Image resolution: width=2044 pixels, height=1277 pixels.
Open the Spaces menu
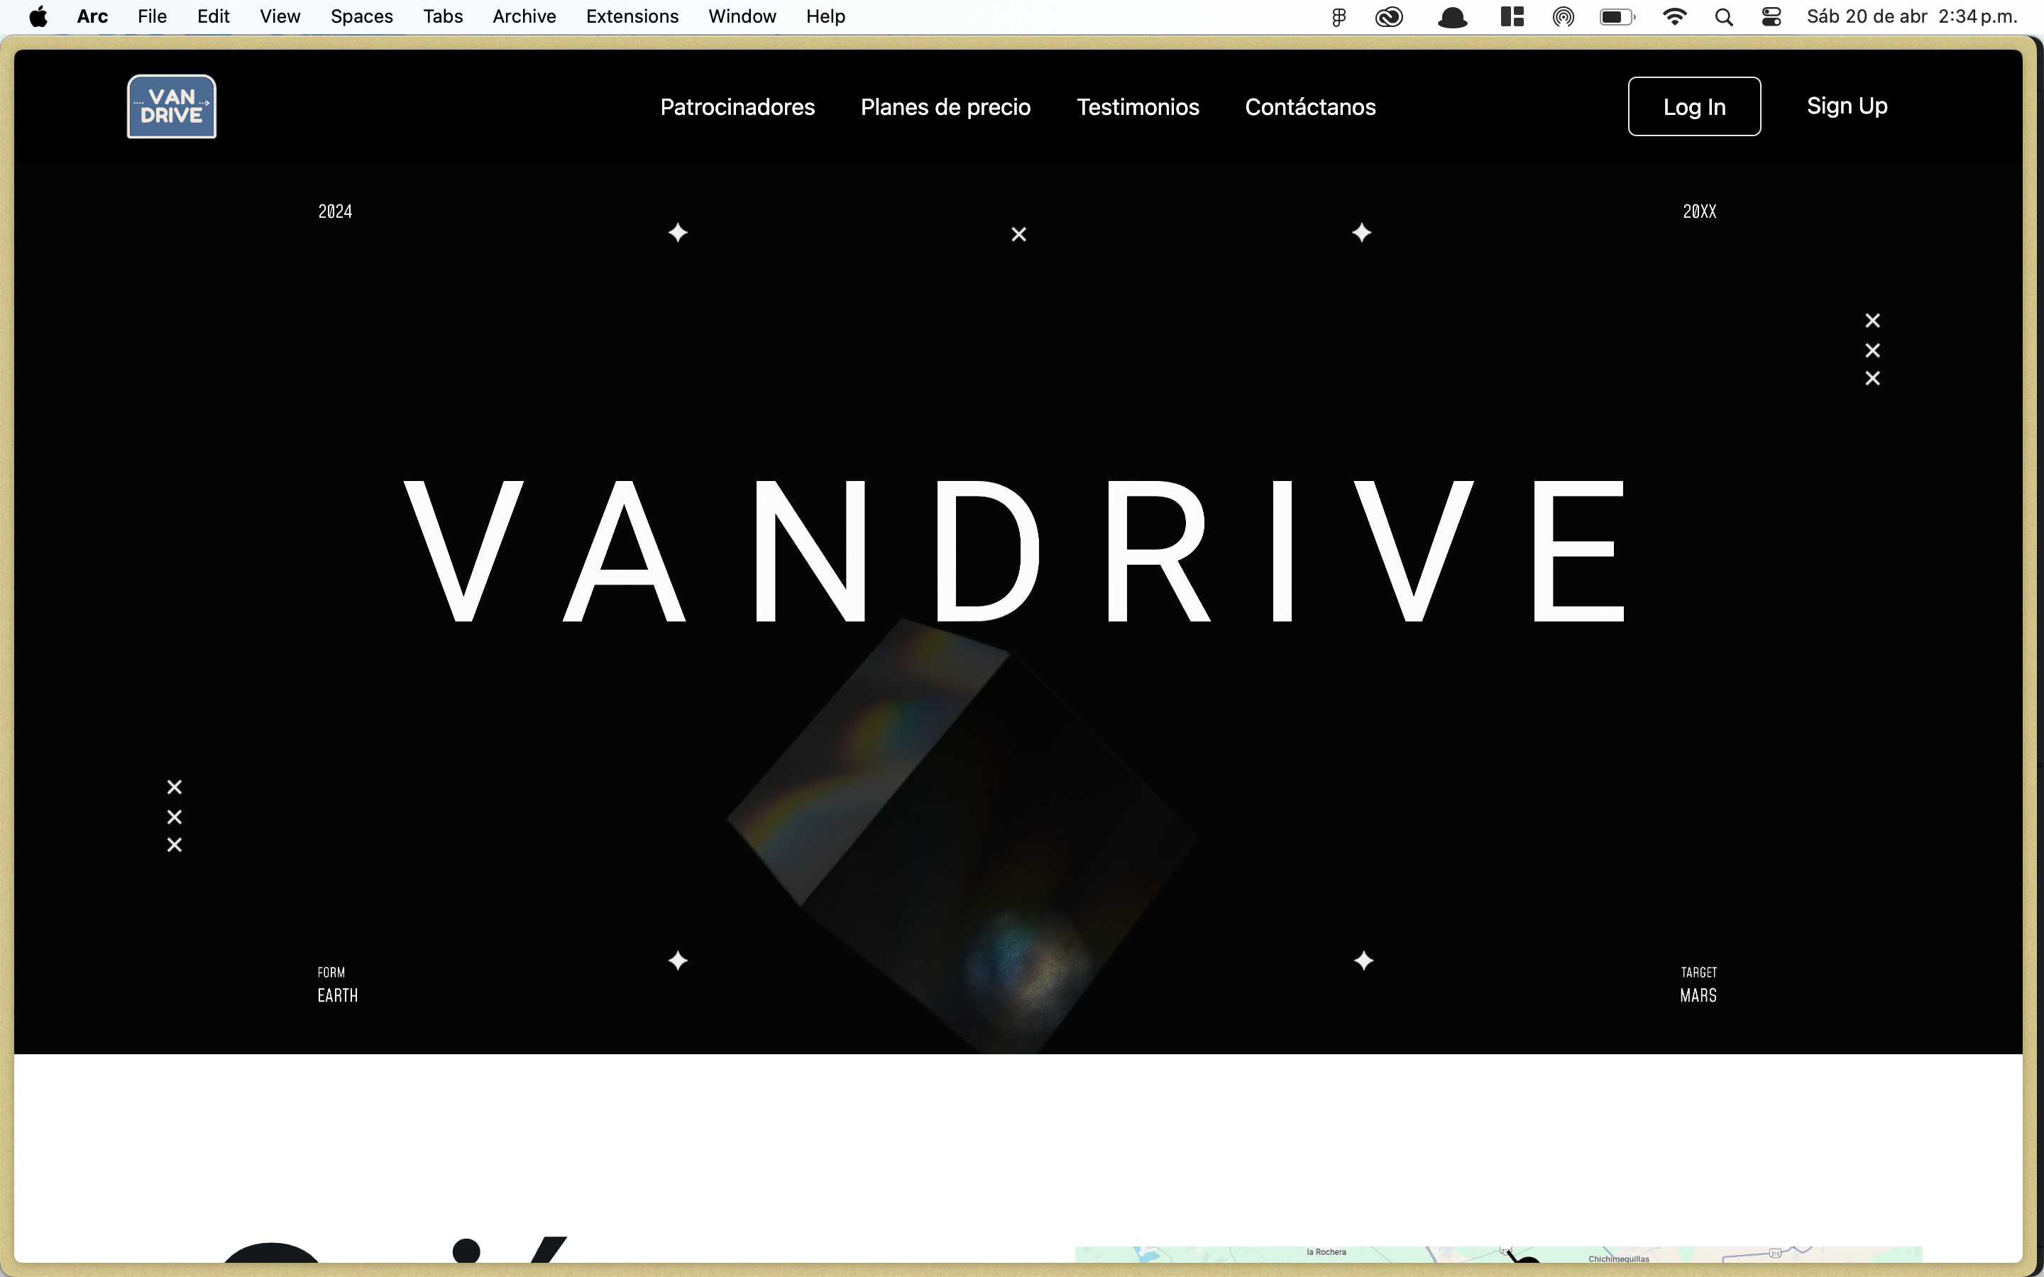[361, 17]
